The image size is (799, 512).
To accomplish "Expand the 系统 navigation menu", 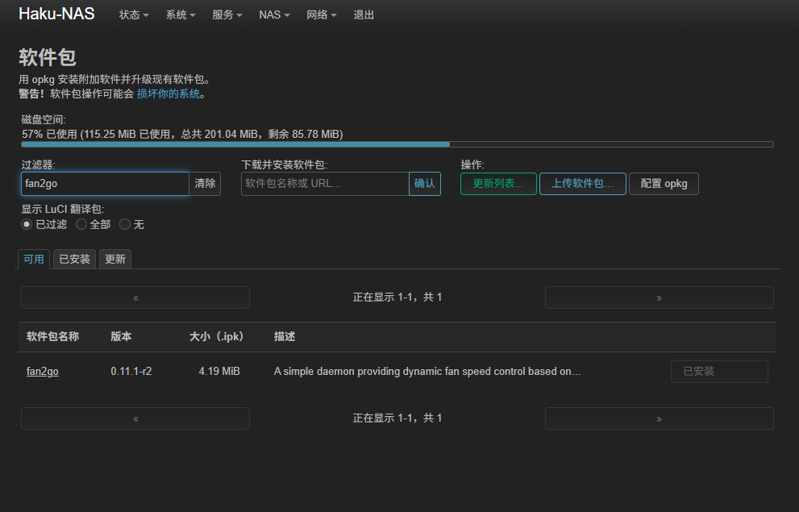I will coord(181,15).
